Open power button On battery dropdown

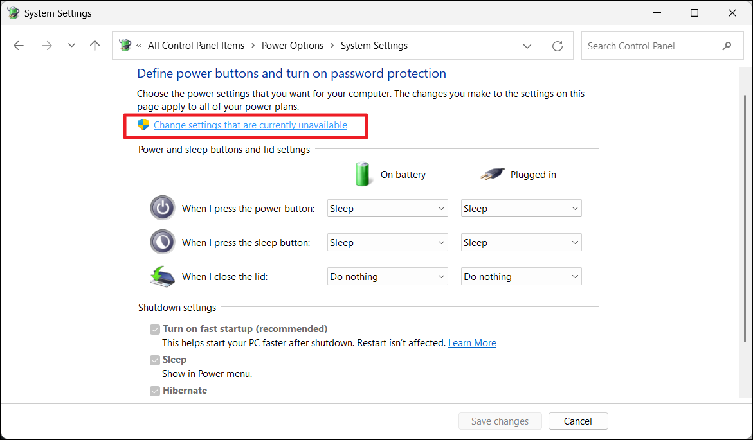388,208
